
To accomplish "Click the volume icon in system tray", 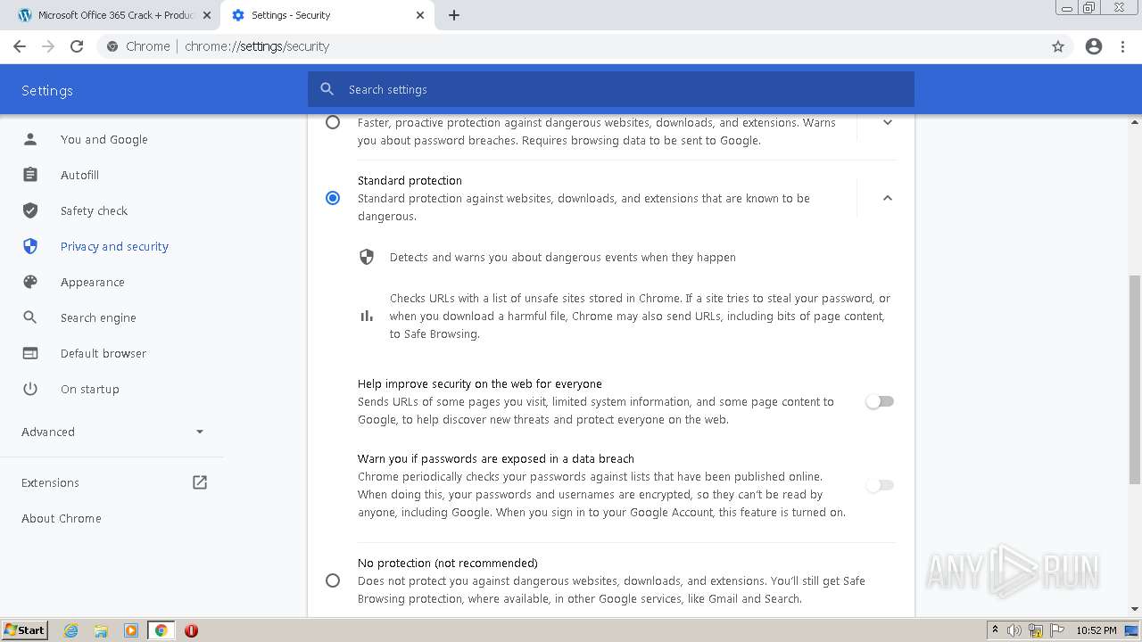I will click(x=1014, y=630).
